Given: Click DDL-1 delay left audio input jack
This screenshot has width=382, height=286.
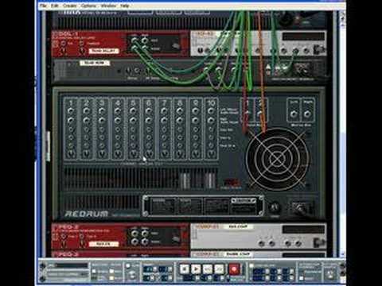Looking at the screenshot, I should pyautogui.click(x=134, y=41).
